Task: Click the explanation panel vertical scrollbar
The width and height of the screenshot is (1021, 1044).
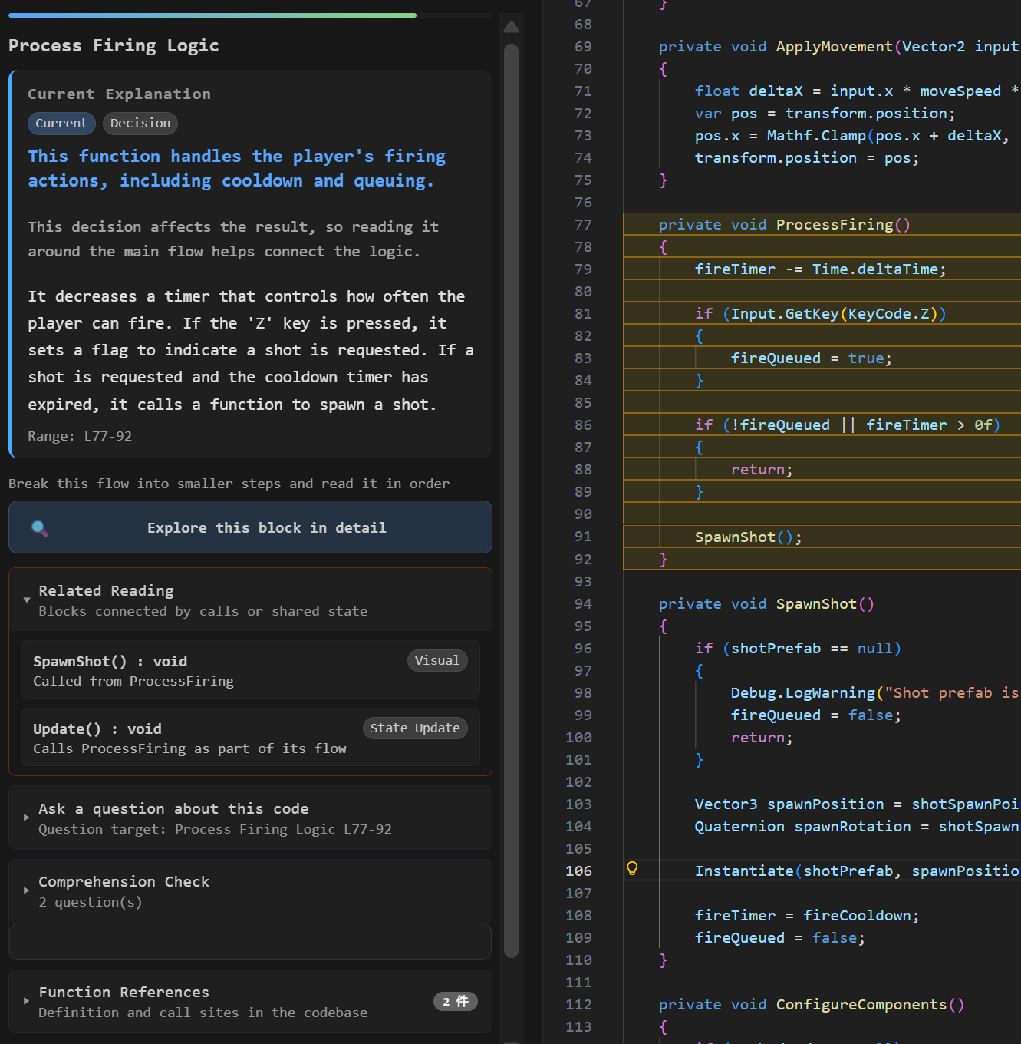Action: pyautogui.click(x=512, y=501)
